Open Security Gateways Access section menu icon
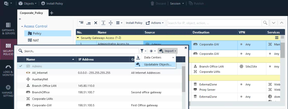 point(277,38)
